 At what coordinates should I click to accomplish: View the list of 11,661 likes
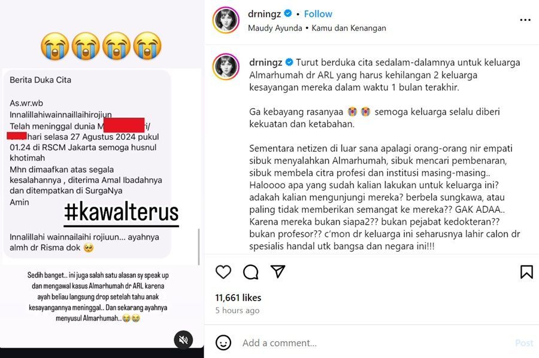click(238, 298)
